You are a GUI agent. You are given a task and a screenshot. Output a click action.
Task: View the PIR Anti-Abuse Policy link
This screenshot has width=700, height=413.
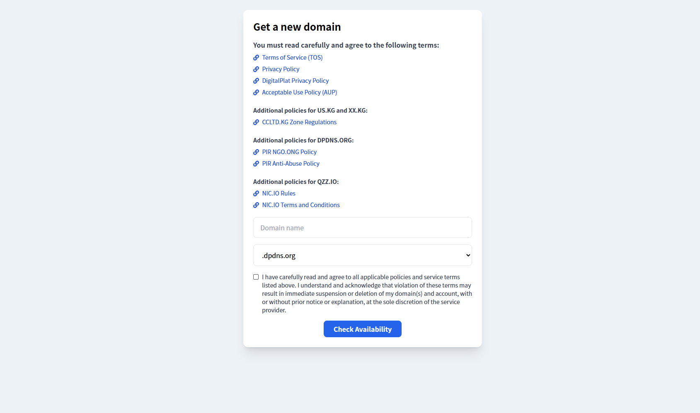291,164
